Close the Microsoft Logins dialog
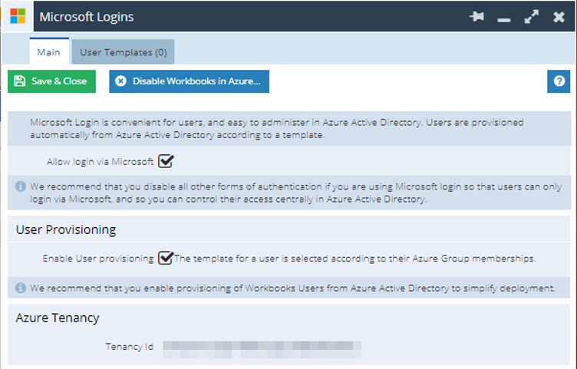577x369 pixels. coord(559,17)
